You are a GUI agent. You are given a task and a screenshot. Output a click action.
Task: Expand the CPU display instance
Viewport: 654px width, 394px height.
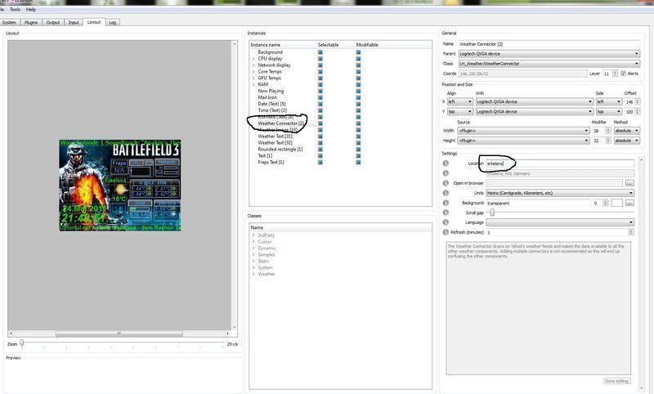(253, 59)
